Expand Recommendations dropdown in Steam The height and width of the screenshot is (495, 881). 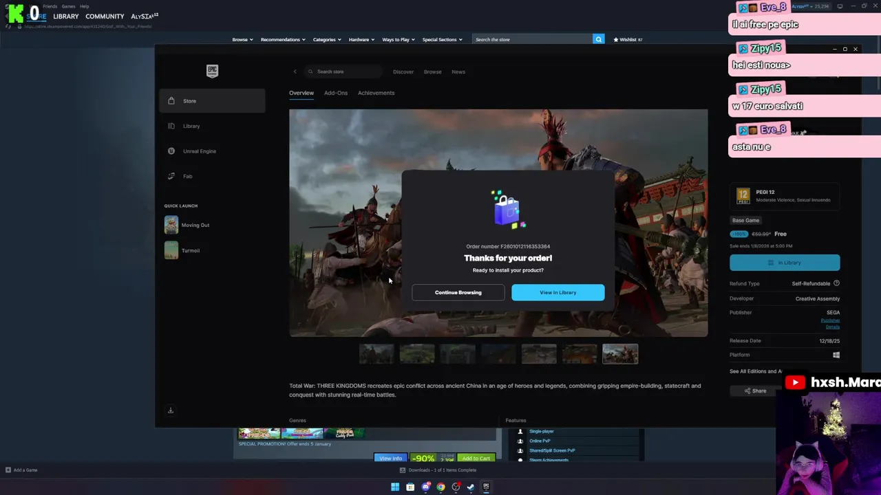[x=283, y=39]
